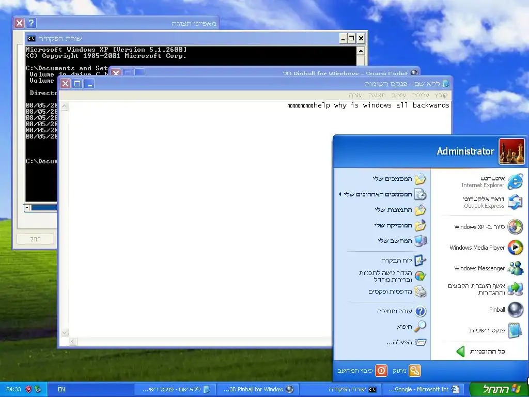Screen dimensions: 529x397
Task: Open Control Panel icon
Action: pyautogui.click(x=421, y=261)
